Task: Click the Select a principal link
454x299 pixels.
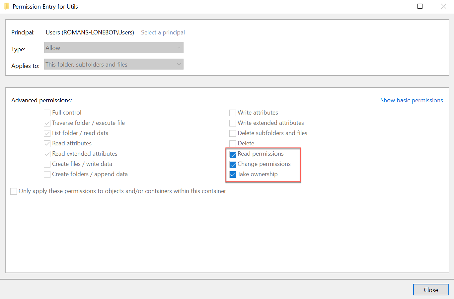Action: [x=163, y=32]
